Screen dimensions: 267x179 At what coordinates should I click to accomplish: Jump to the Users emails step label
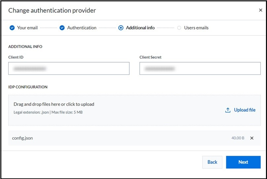coord(196,28)
